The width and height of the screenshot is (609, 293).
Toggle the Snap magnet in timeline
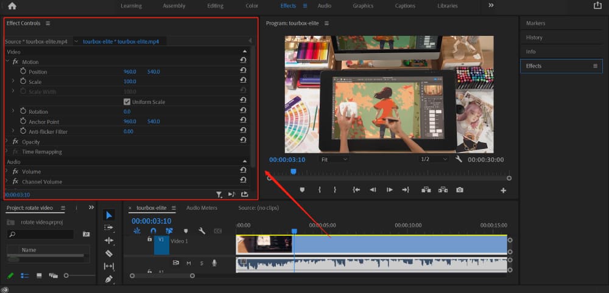pyautogui.click(x=153, y=231)
